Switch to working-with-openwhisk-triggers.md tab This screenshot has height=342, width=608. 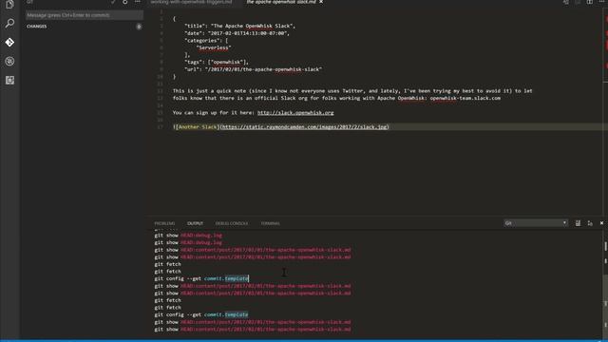[191, 2]
